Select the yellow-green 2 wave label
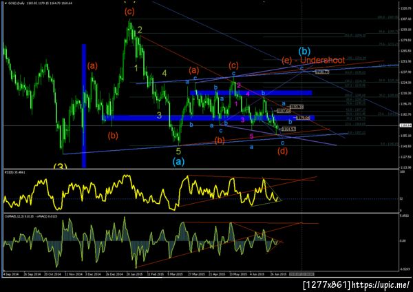 pyautogui.click(x=140, y=30)
